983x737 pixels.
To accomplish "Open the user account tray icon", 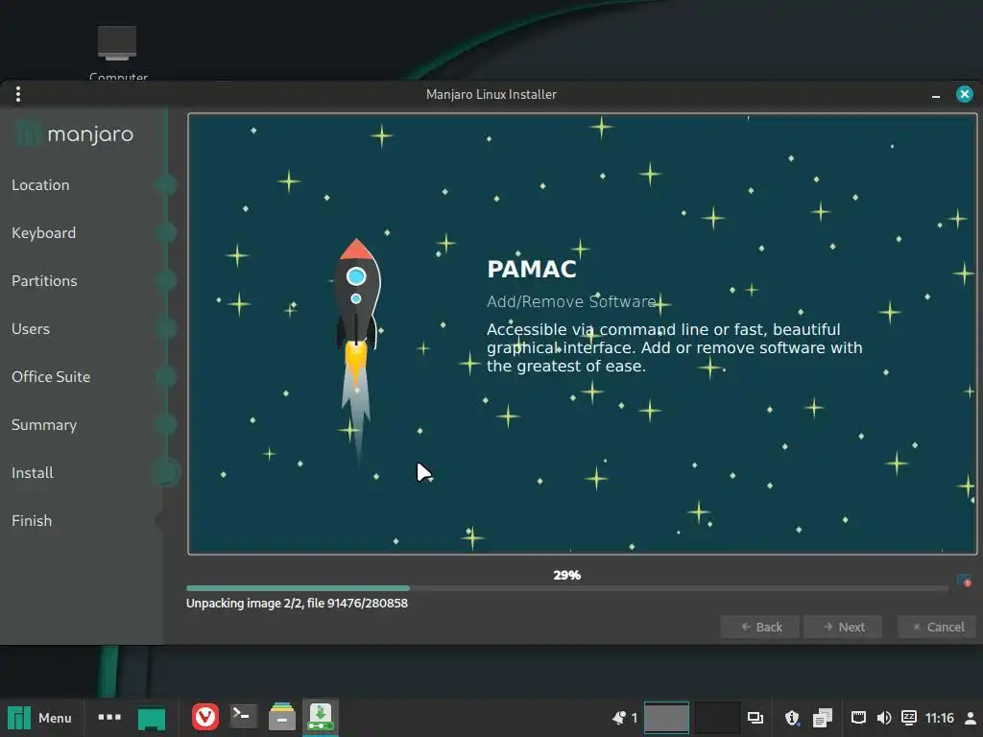I will pyautogui.click(x=970, y=718).
